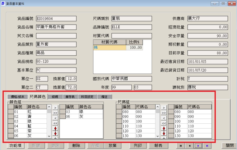The height and width of the screenshot is (150, 237).
Task: Click the color group remove '<' button
Action: (55, 118)
